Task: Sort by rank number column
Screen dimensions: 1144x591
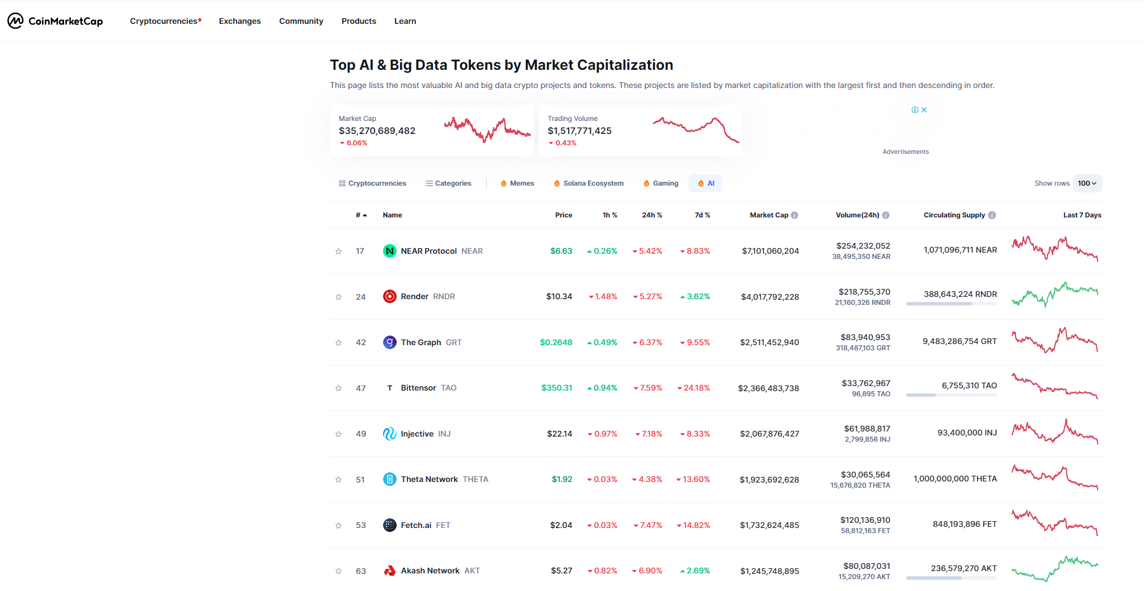Action: (361, 215)
